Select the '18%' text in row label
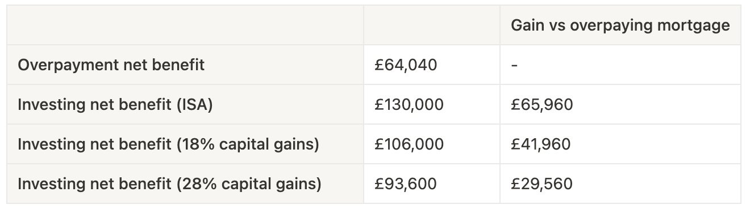The image size is (750, 213). coord(191,144)
